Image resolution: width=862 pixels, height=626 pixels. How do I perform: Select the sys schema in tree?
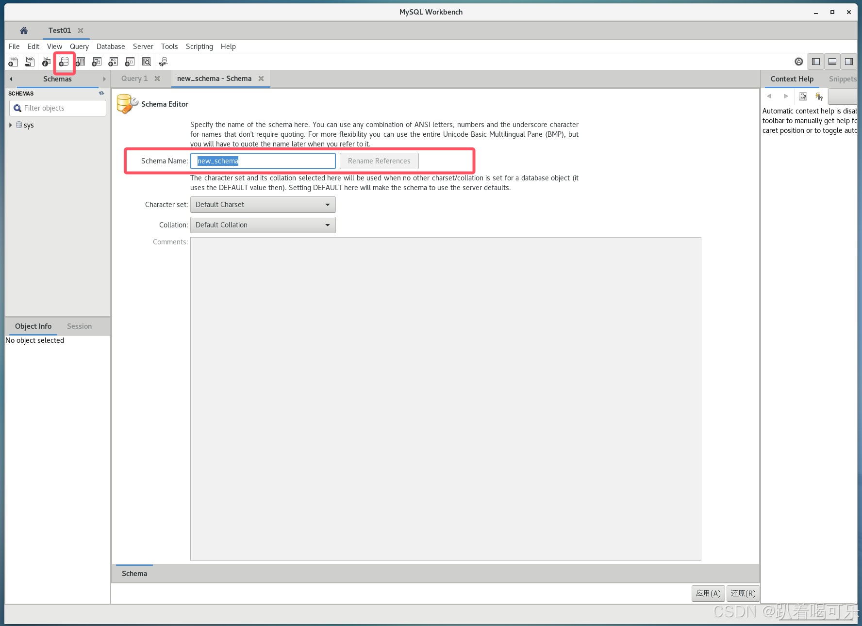pyautogui.click(x=29, y=125)
